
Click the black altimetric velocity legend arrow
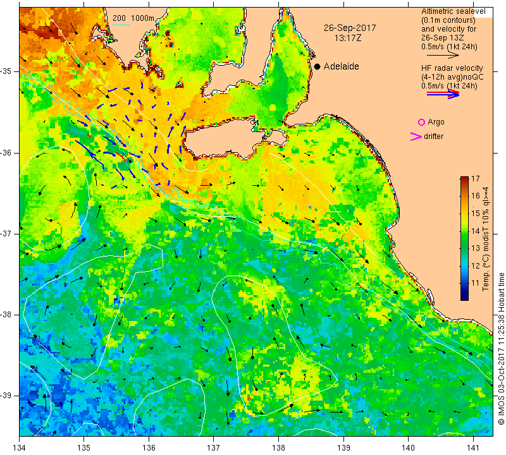443,56
